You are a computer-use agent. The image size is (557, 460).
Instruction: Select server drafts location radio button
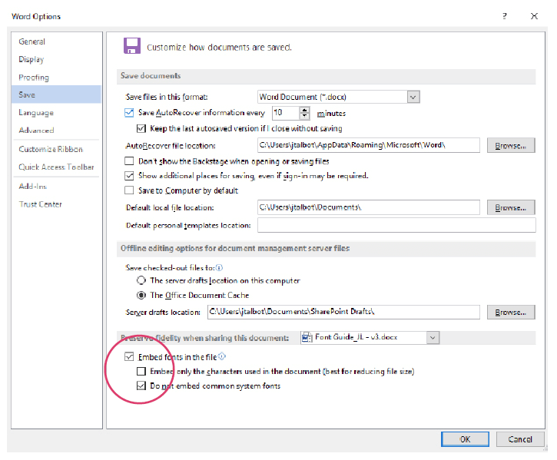click(141, 280)
